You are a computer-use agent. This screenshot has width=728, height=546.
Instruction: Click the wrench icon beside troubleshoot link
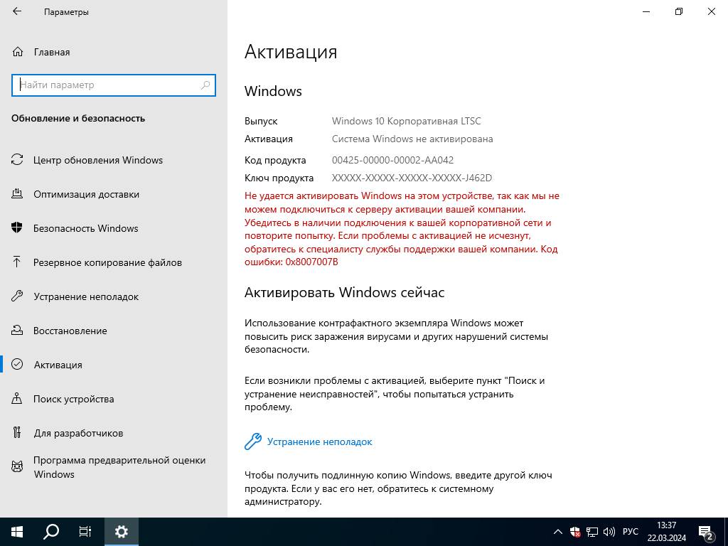coord(253,441)
